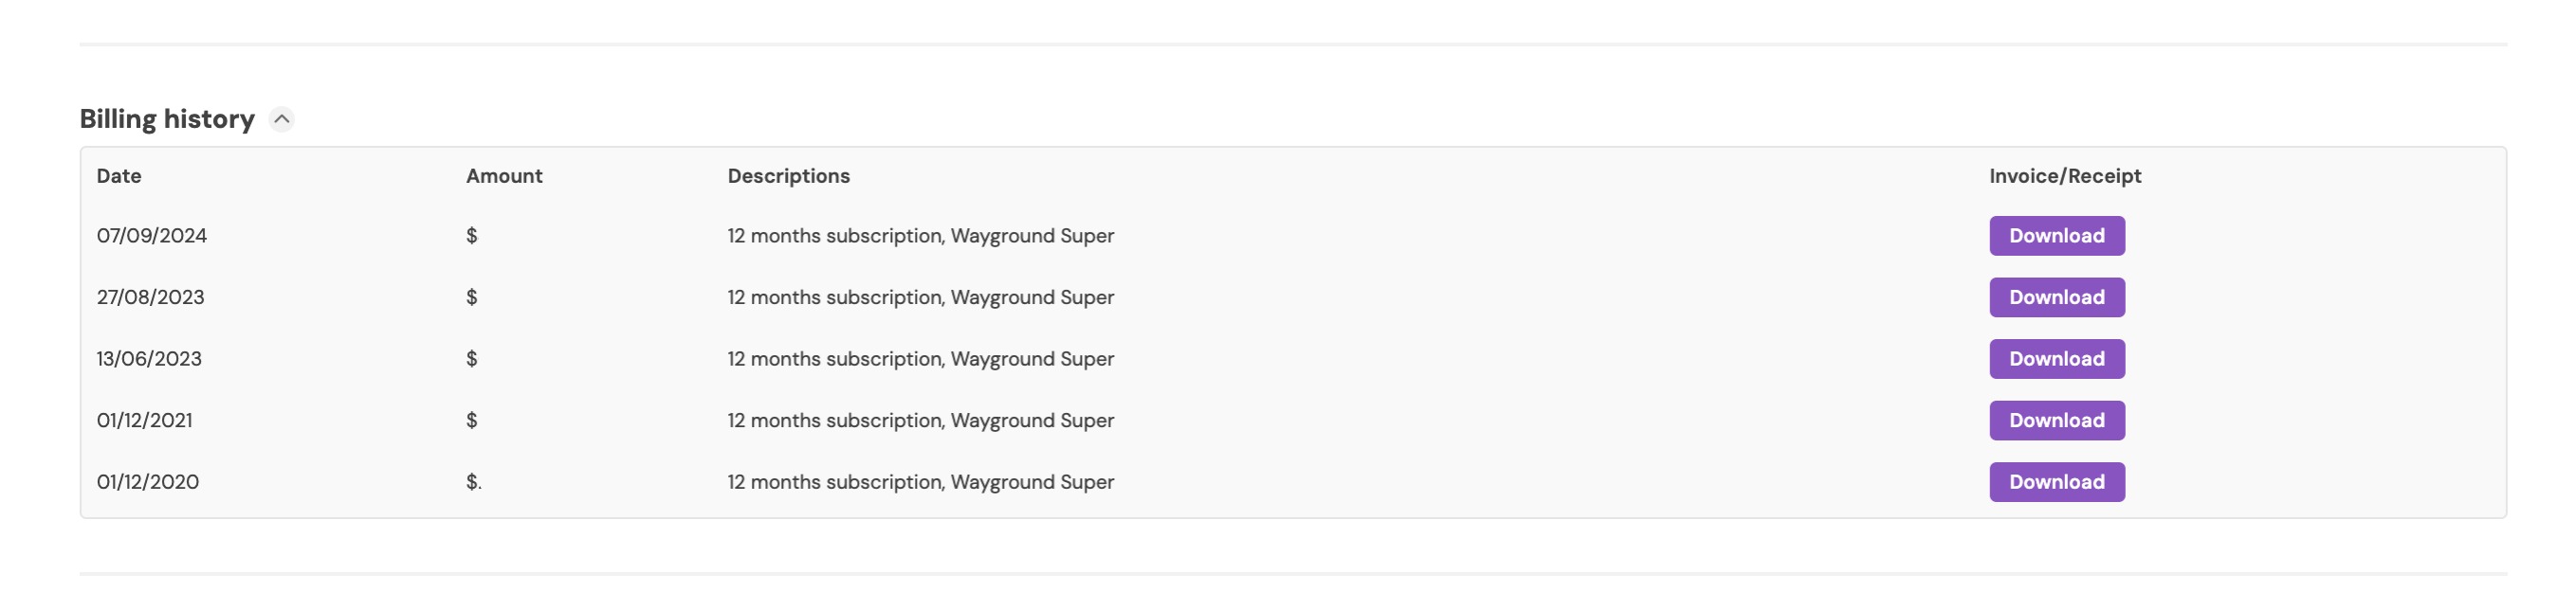This screenshot has height=610, width=2576.
Task: Select the 07/09/2024 date cell
Action: 152,236
